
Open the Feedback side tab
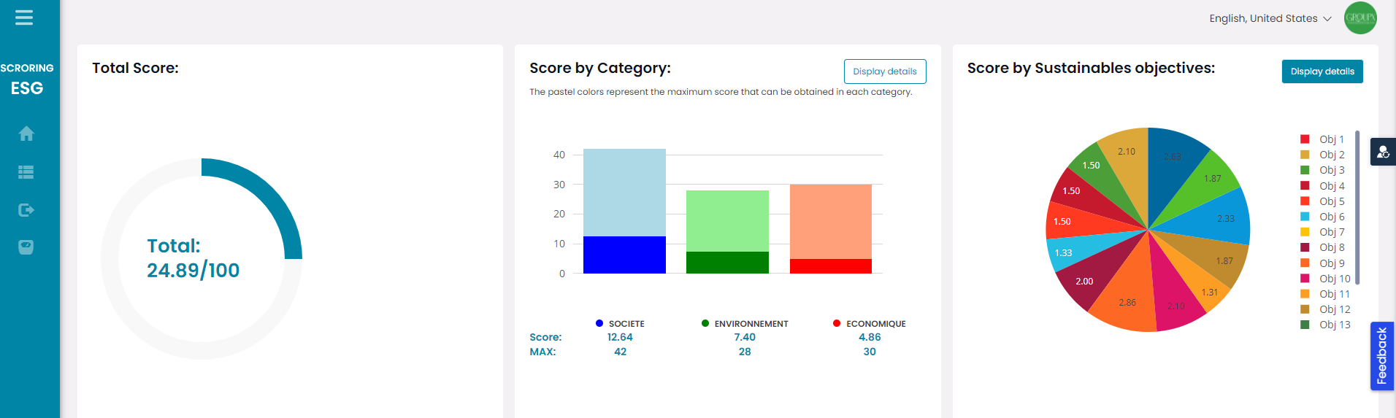[1381, 356]
